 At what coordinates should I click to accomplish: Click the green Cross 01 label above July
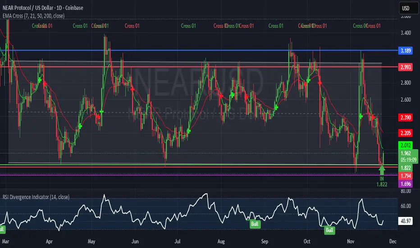pos(188,26)
